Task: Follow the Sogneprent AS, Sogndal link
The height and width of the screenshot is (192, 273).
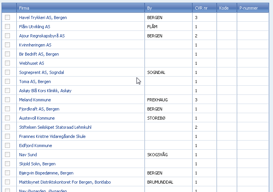Action: click(42, 72)
